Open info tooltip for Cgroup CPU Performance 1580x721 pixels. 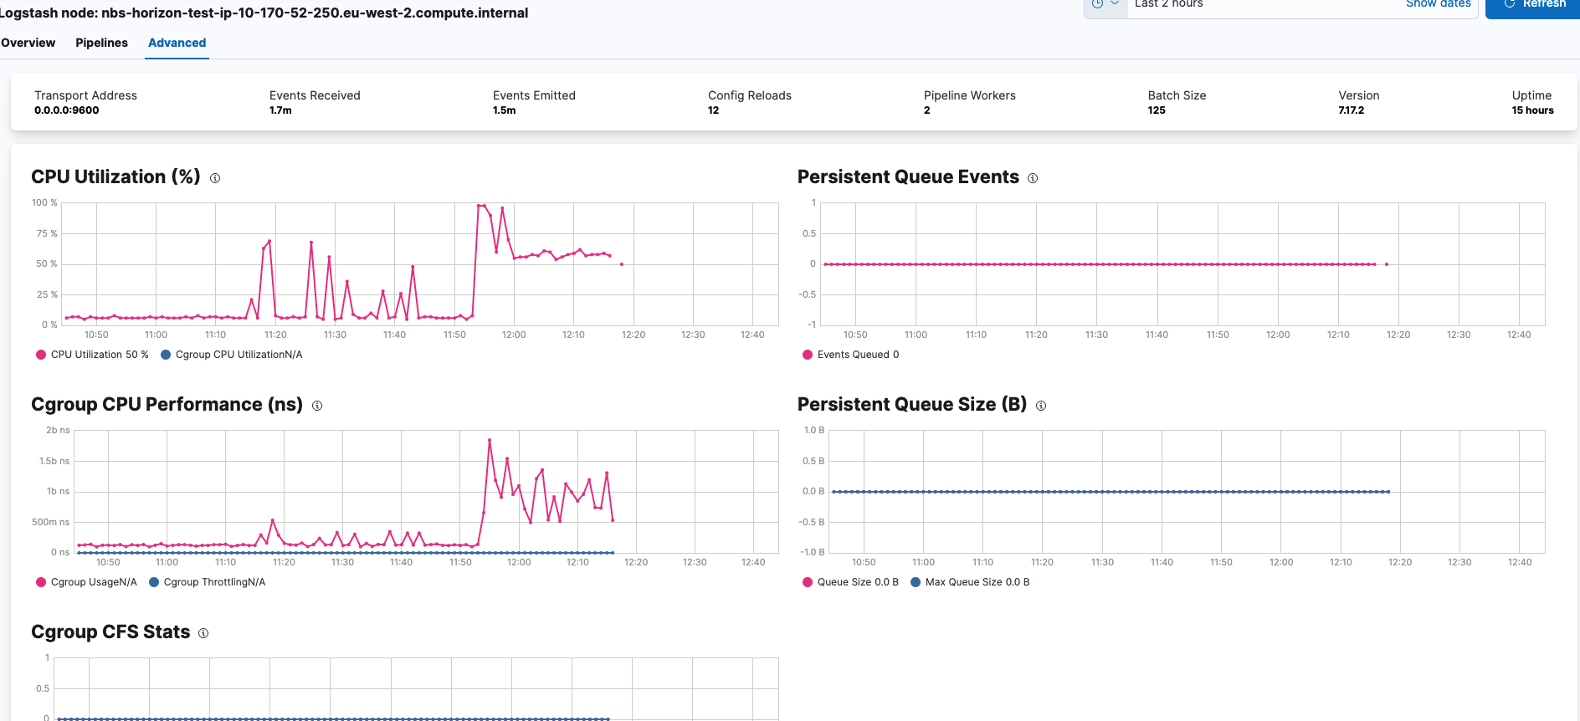click(x=317, y=406)
